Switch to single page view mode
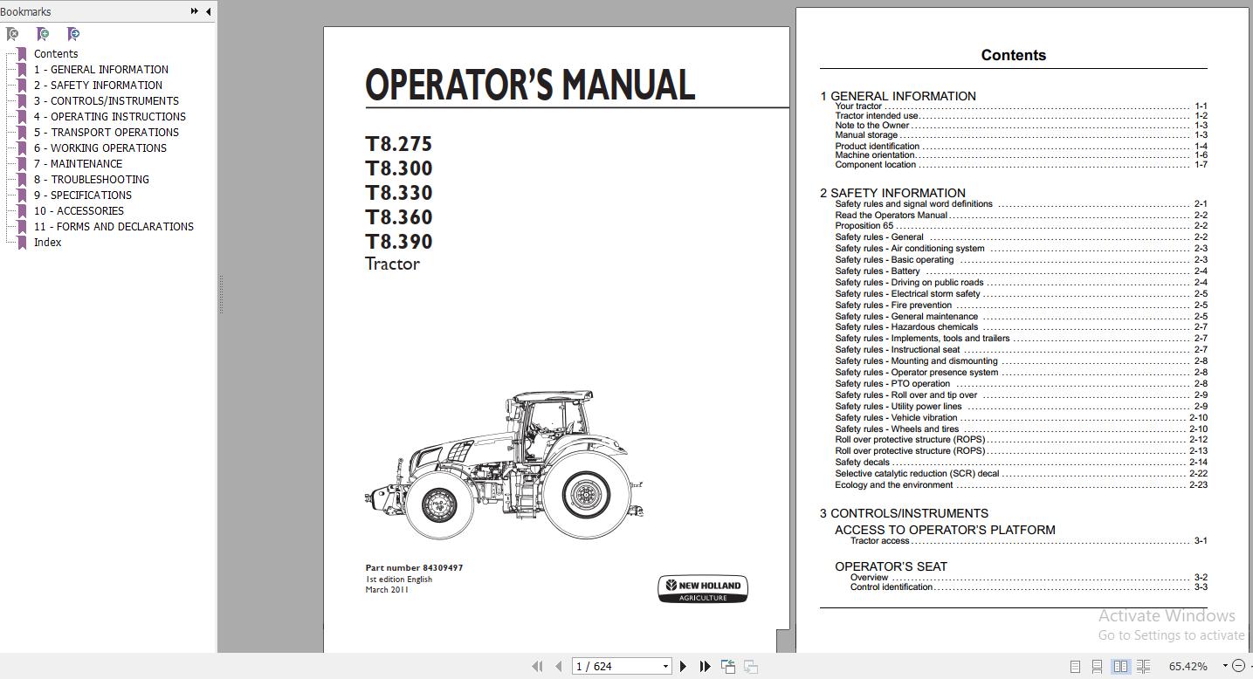Screen dimensions: 1253x679 click(1075, 665)
